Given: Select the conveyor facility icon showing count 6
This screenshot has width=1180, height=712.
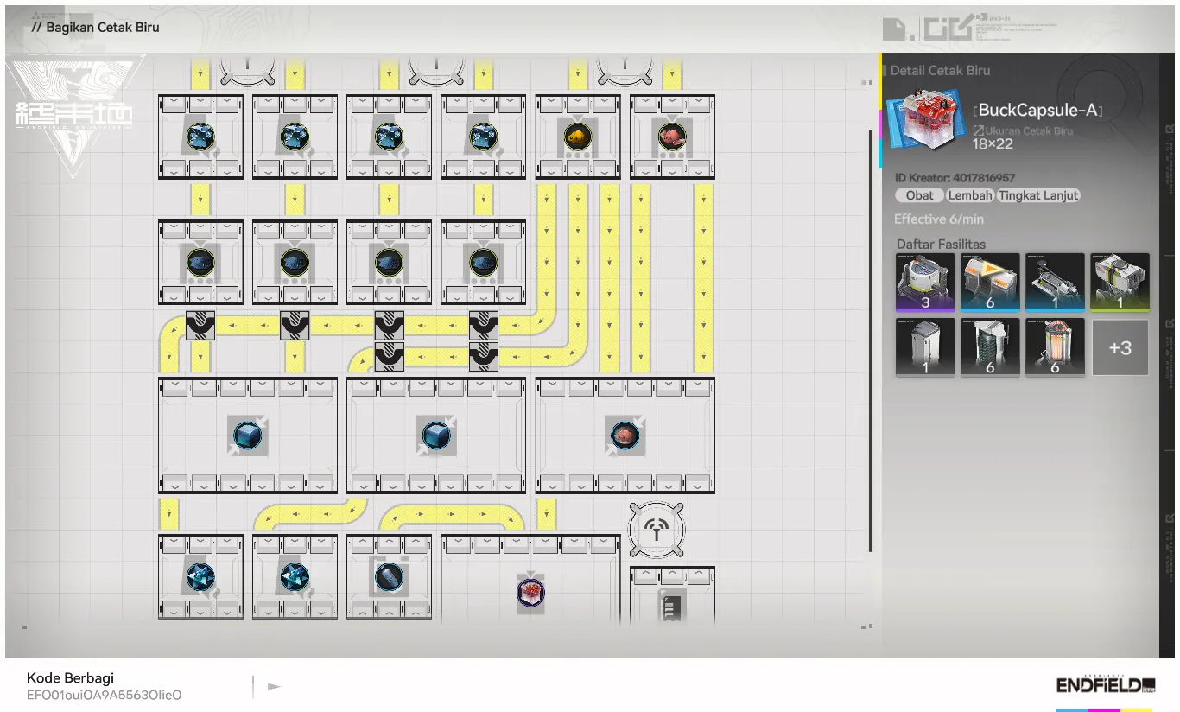Looking at the screenshot, I should point(990,282).
